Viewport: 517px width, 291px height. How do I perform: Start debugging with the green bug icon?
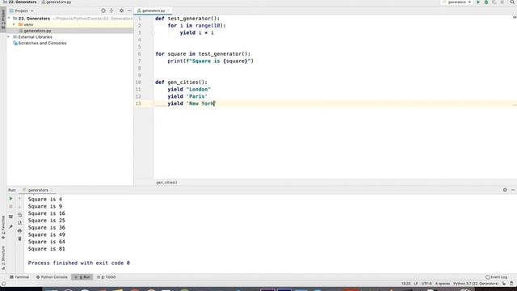(x=486, y=2)
